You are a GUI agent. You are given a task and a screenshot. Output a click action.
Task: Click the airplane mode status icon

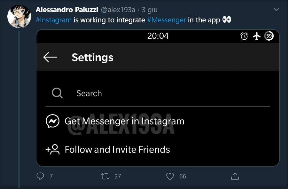257,36
